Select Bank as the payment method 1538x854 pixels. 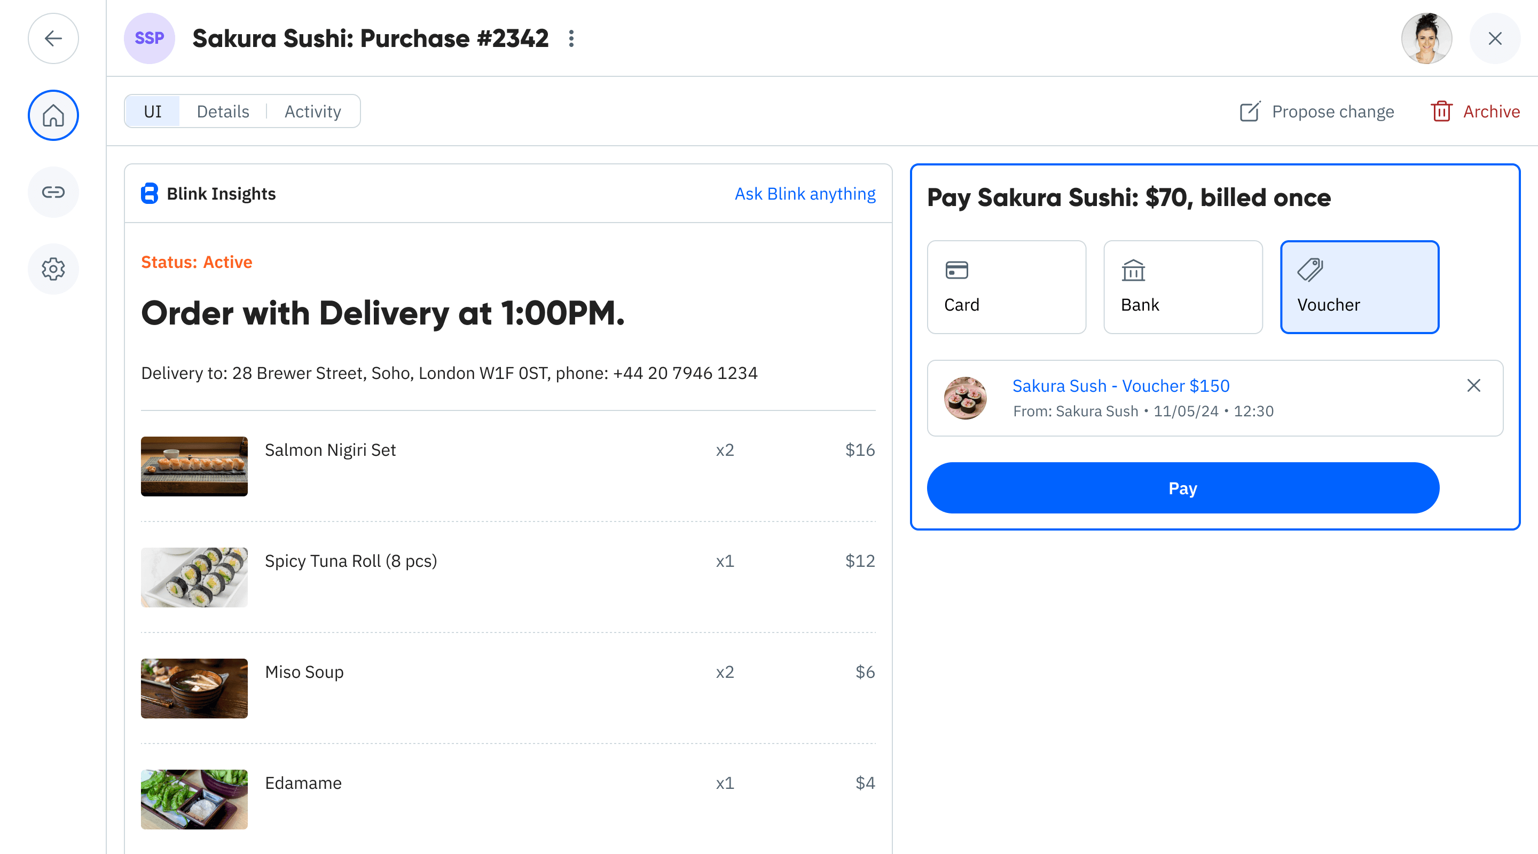click(1183, 287)
